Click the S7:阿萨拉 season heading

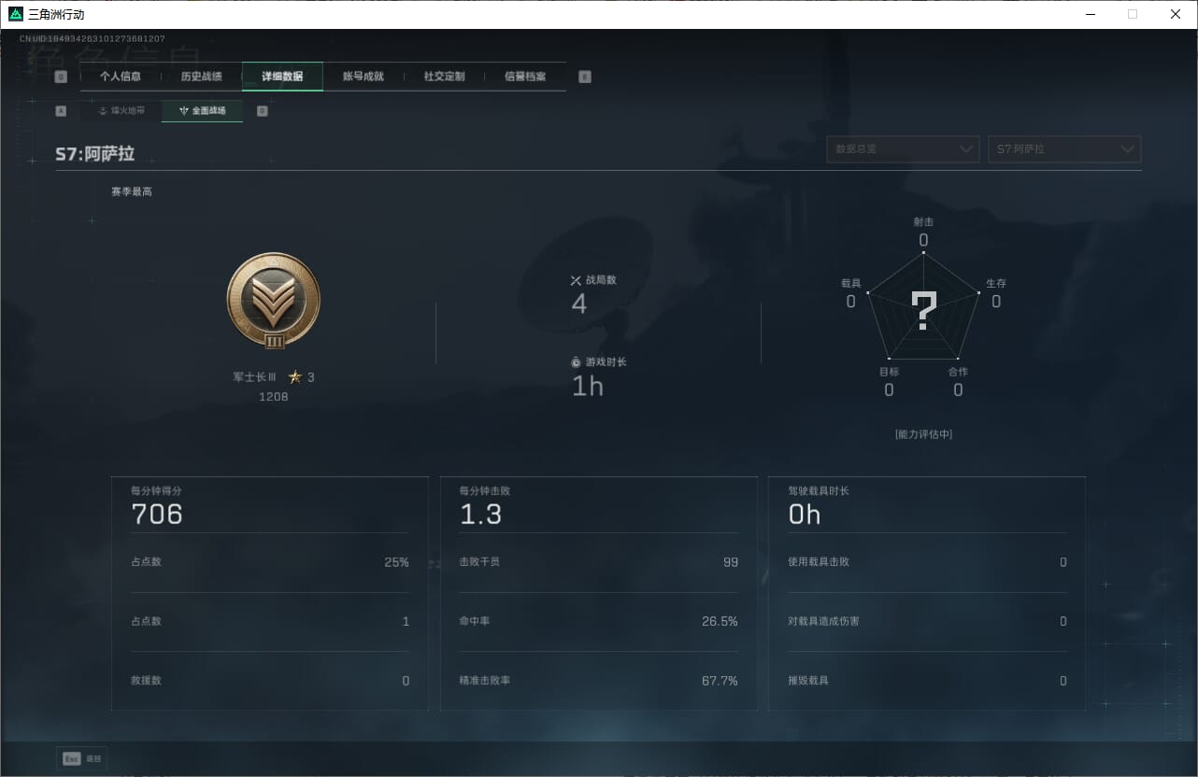[95, 154]
